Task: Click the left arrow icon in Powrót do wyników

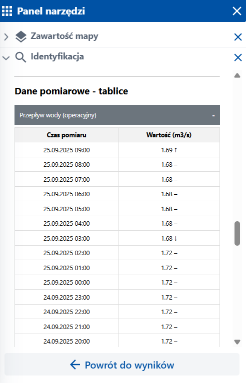Action: pyautogui.click(x=75, y=365)
